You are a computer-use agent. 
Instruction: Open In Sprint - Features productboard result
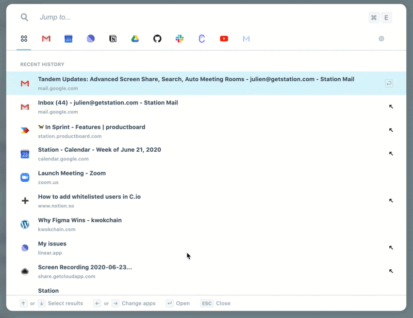[206, 130]
